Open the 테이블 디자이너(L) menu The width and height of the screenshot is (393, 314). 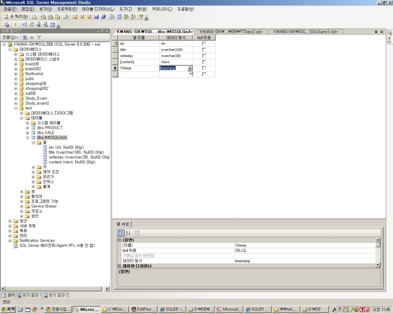coord(98,9)
